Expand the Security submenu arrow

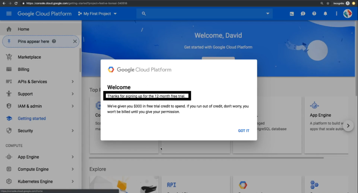point(73,131)
